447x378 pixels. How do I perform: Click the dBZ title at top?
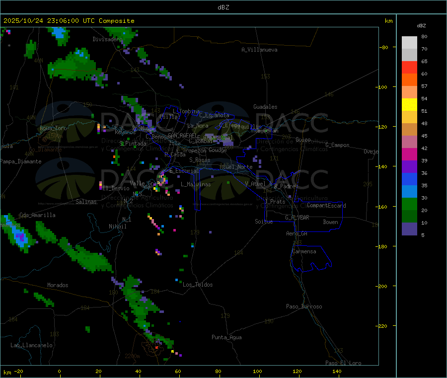point(223,7)
